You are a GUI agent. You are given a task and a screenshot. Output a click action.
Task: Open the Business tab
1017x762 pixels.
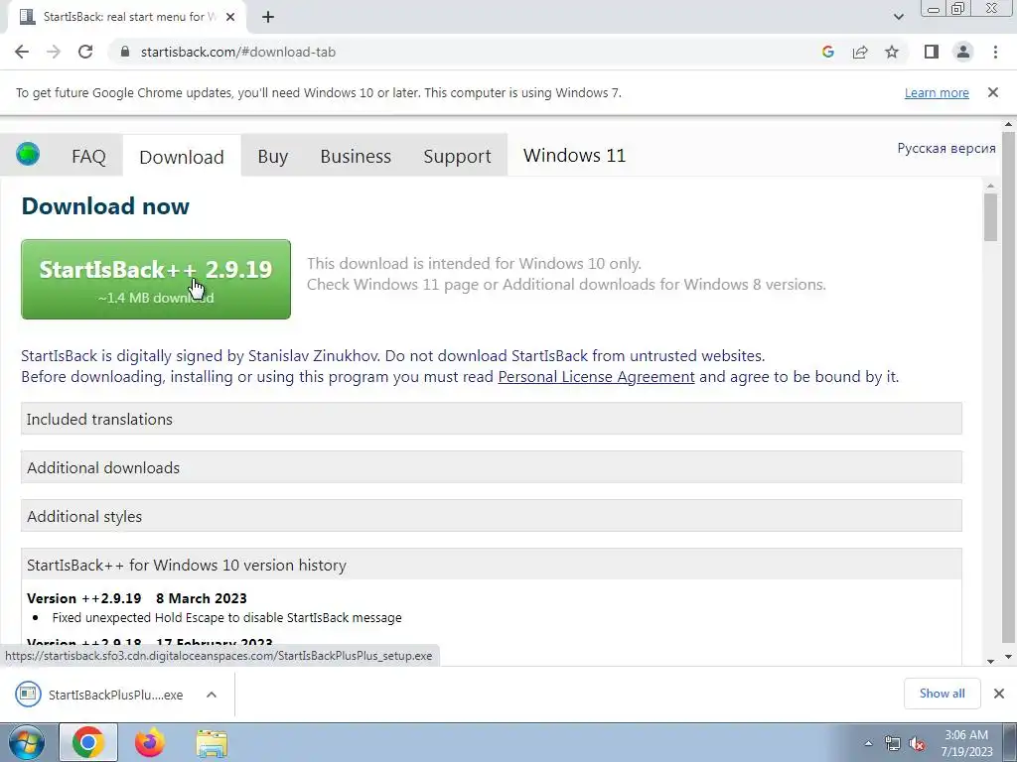pos(356,156)
